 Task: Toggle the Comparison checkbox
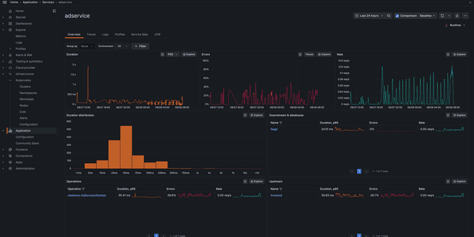398,16
